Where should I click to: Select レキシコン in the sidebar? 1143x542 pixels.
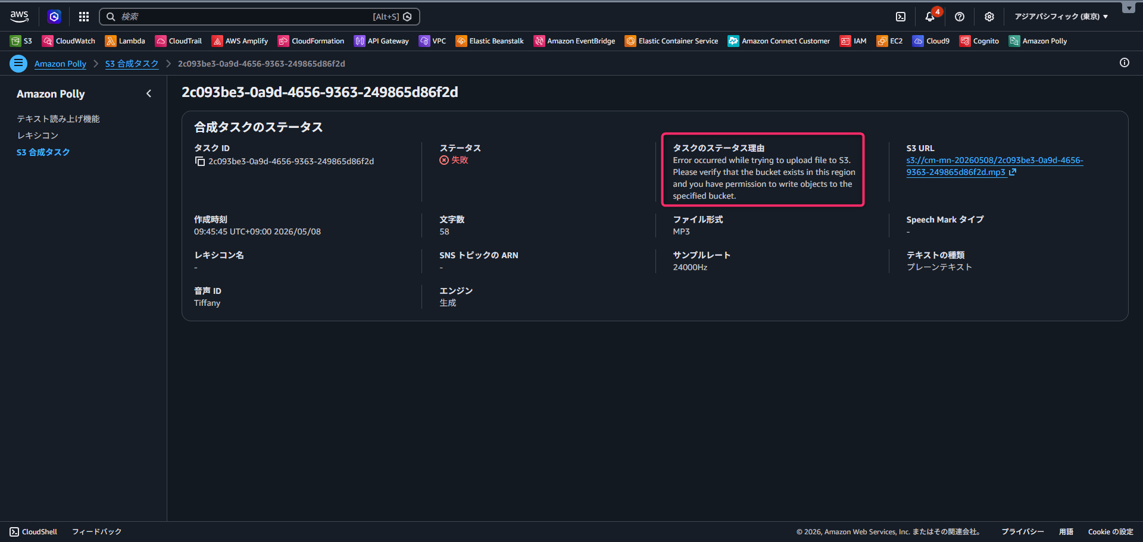(x=38, y=136)
